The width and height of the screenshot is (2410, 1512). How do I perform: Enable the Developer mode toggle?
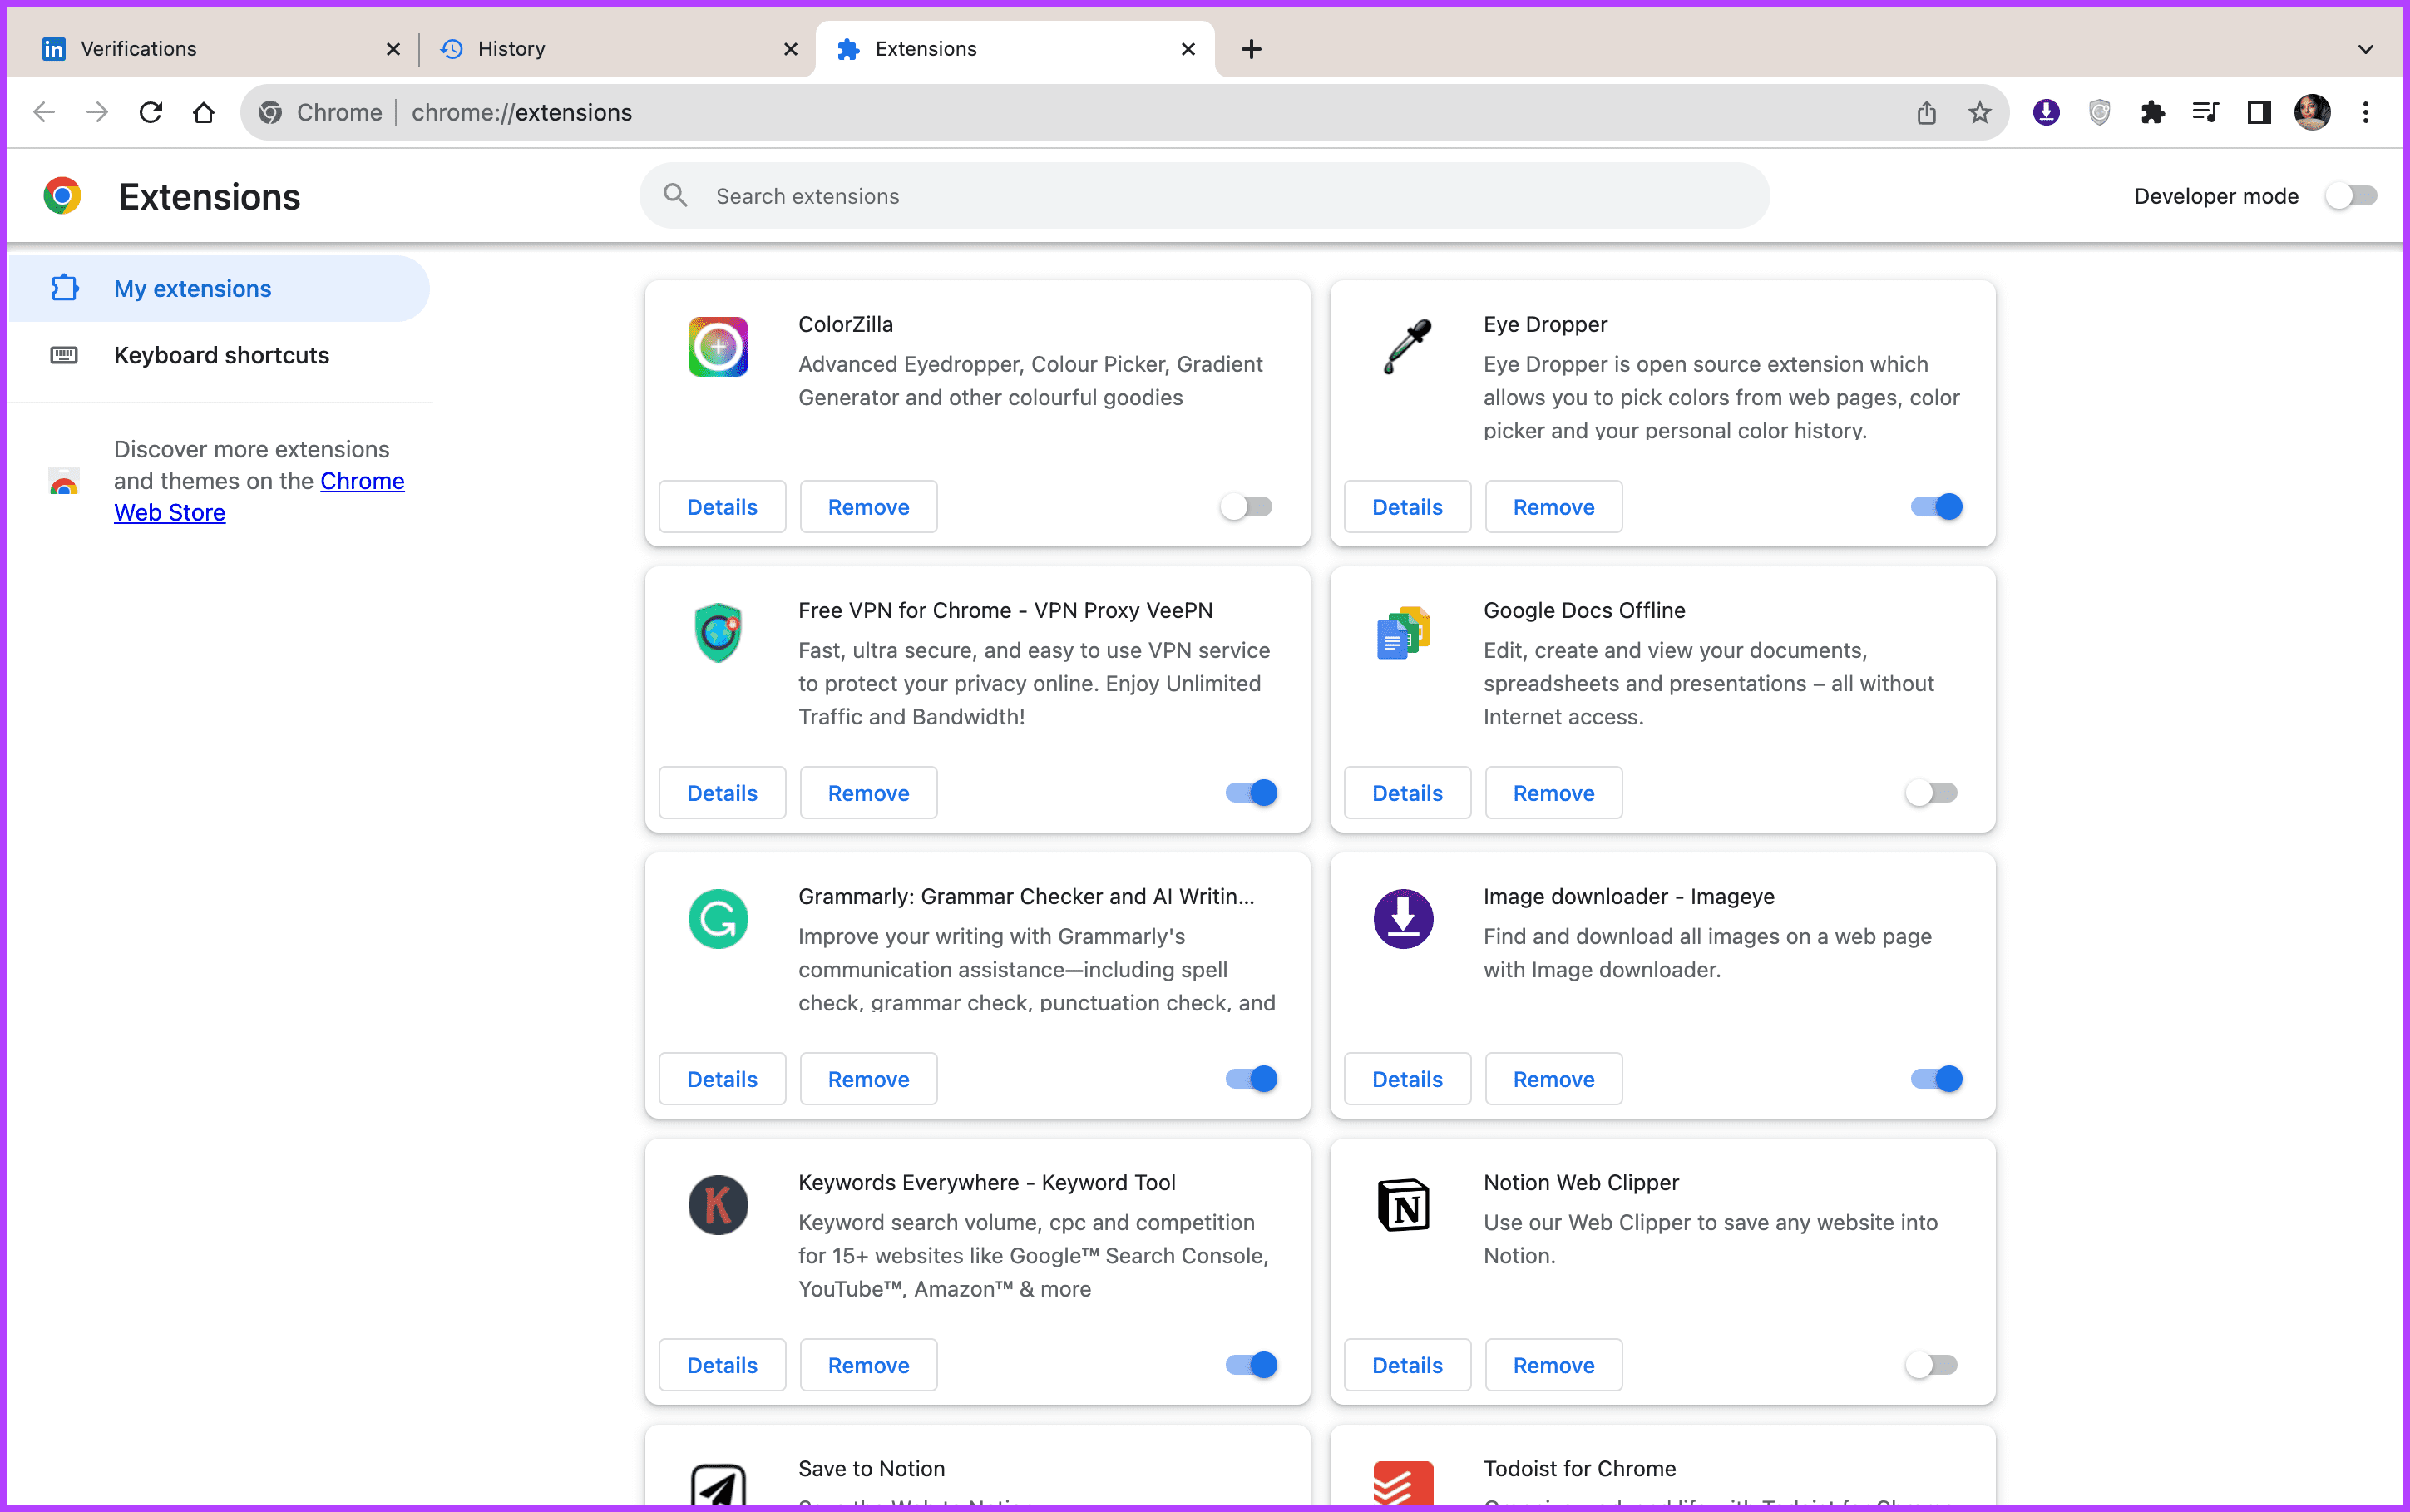(x=2351, y=195)
